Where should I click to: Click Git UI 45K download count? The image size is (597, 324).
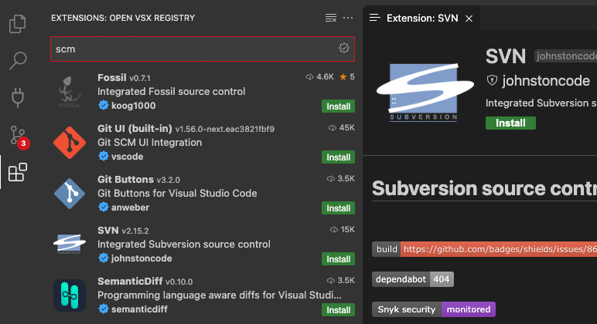pos(342,127)
